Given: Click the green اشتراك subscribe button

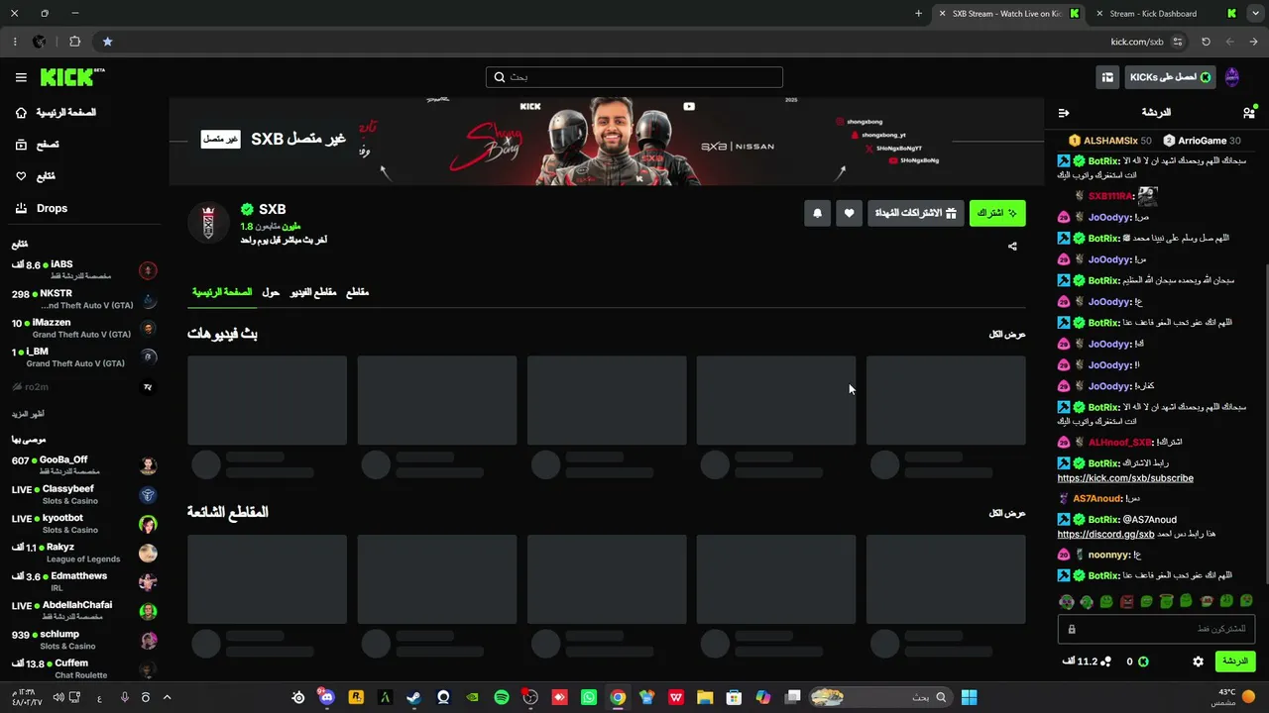Looking at the screenshot, I should tap(997, 213).
